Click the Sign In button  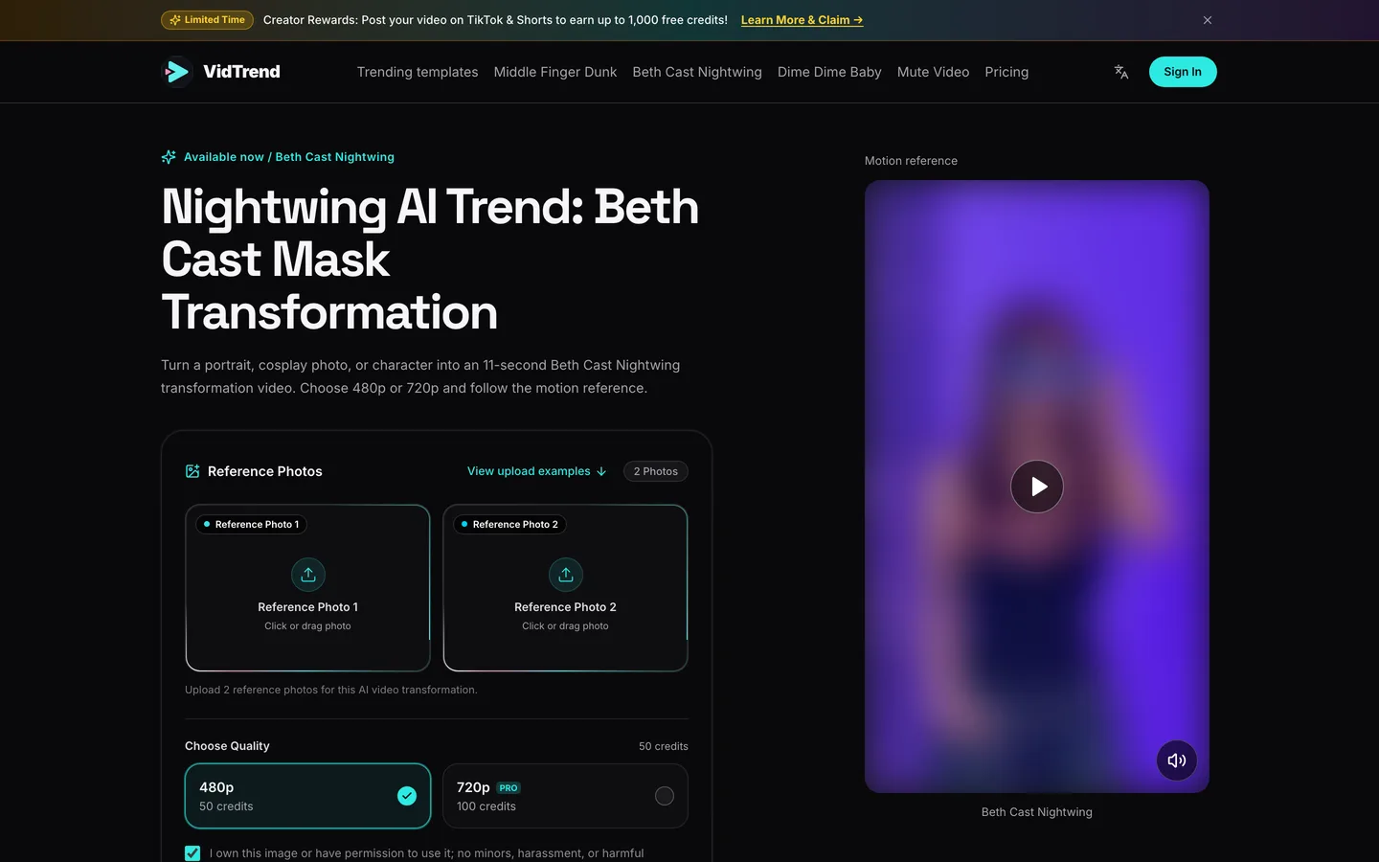tap(1183, 72)
